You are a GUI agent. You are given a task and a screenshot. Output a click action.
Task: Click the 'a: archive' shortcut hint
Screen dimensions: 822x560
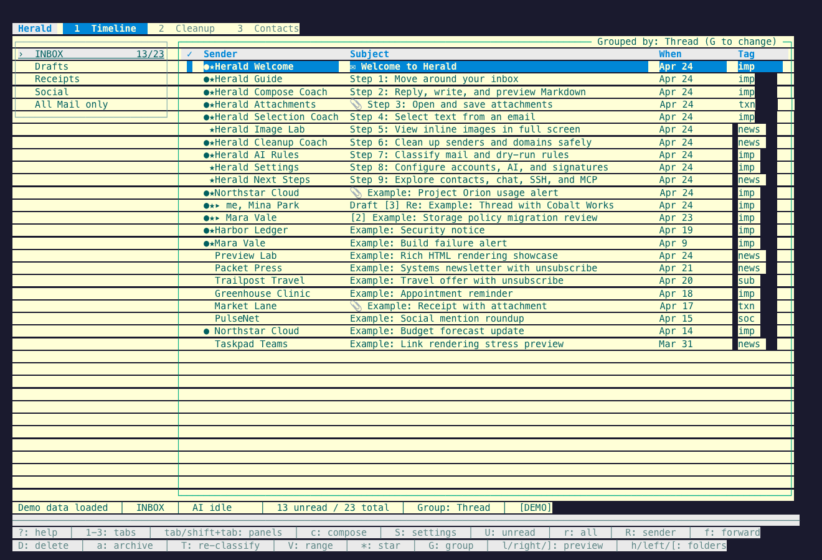click(x=125, y=546)
